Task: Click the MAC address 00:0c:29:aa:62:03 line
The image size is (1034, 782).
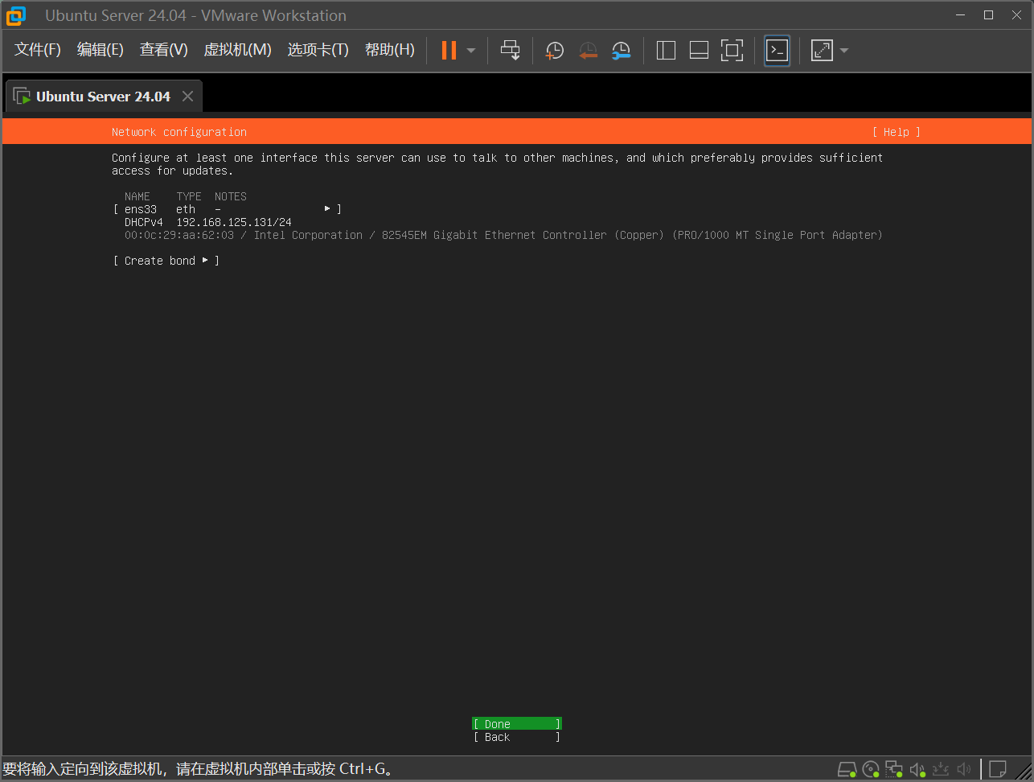Action: point(503,235)
